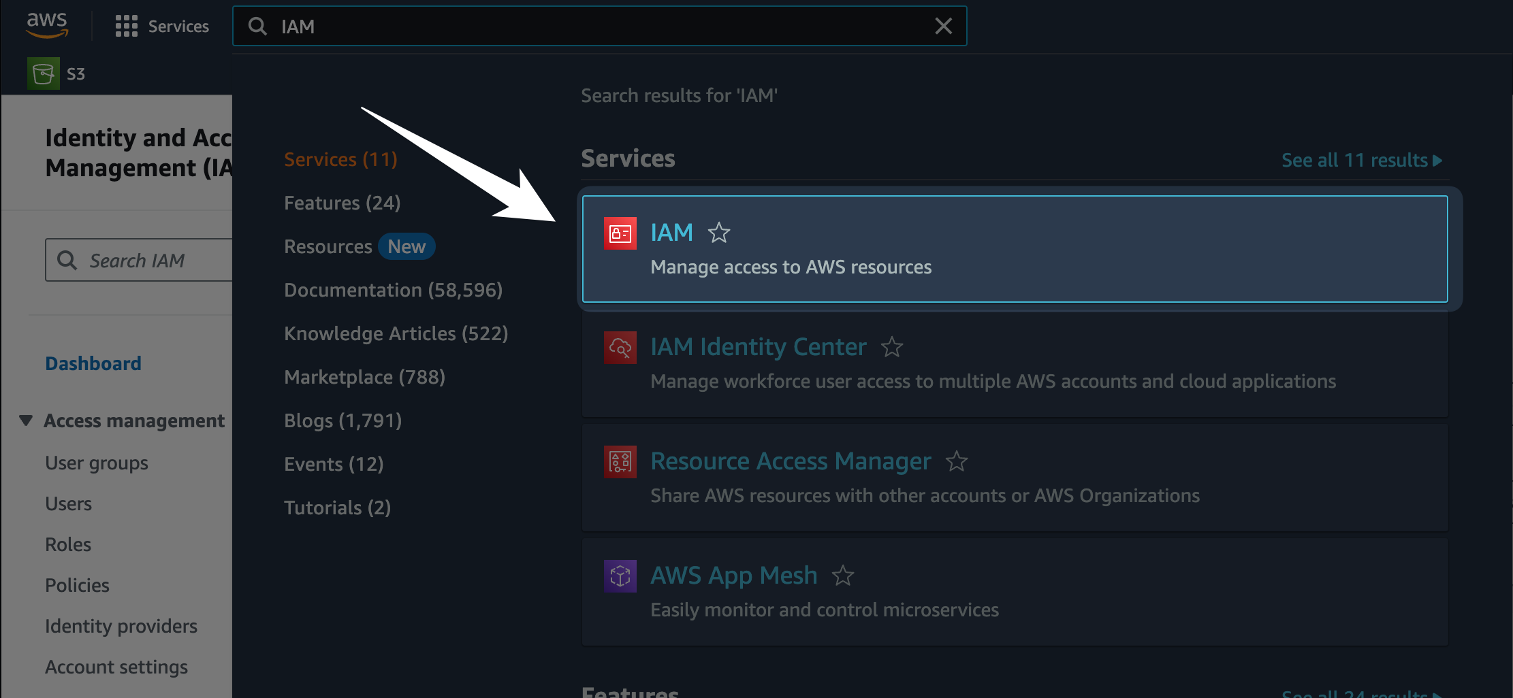Image resolution: width=1513 pixels, height=698 pixels.
Task: Click the red IAM service icon
Action: pos(620,233)
